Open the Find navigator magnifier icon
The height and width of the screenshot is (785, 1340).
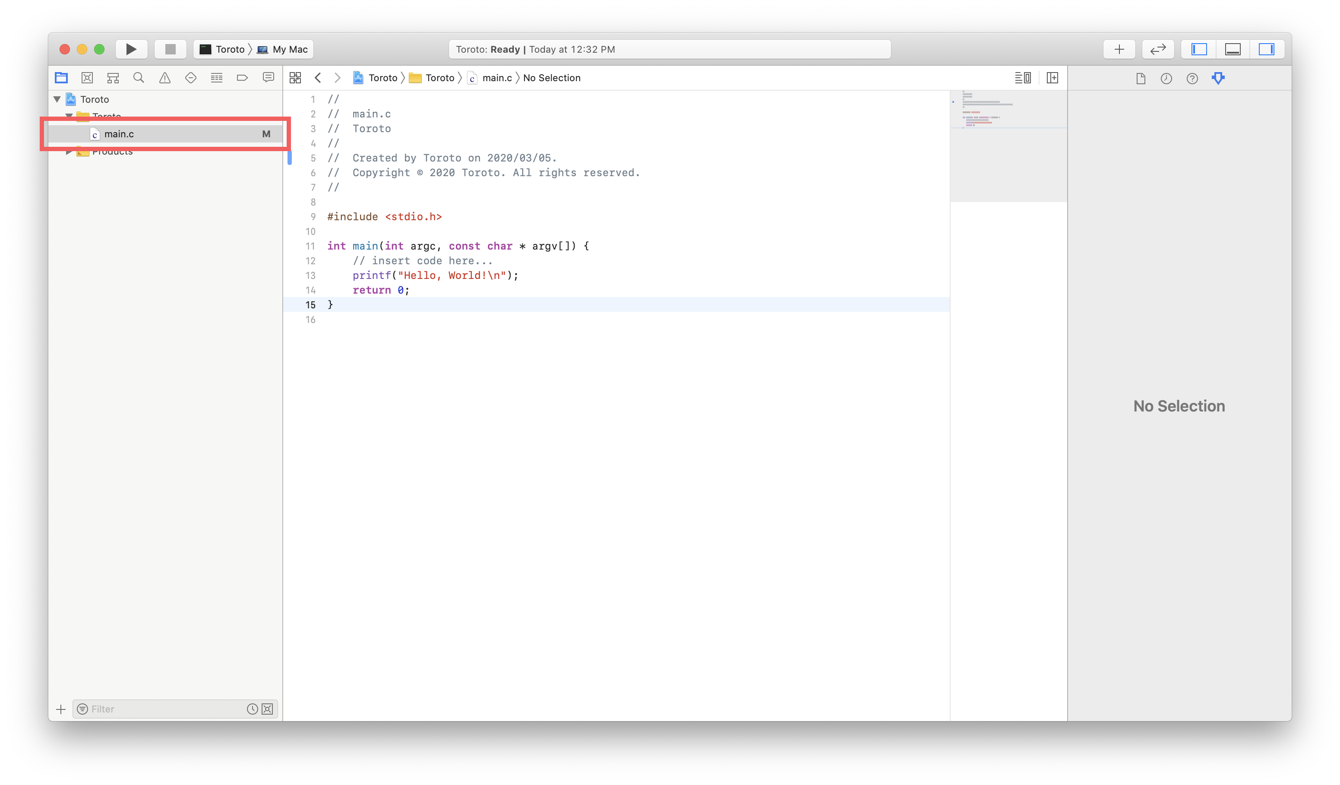click(139, 78)
